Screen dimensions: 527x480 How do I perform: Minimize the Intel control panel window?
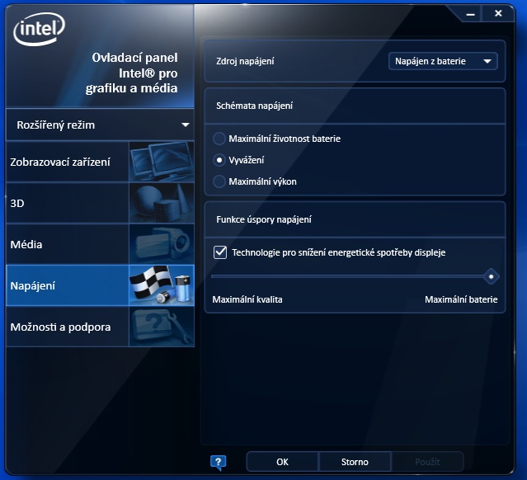click(x=471, y=14)
